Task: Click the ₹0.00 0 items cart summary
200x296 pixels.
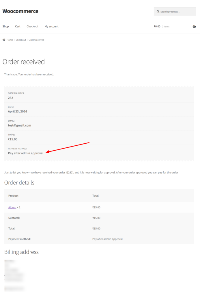Action: tap(162, 27)
